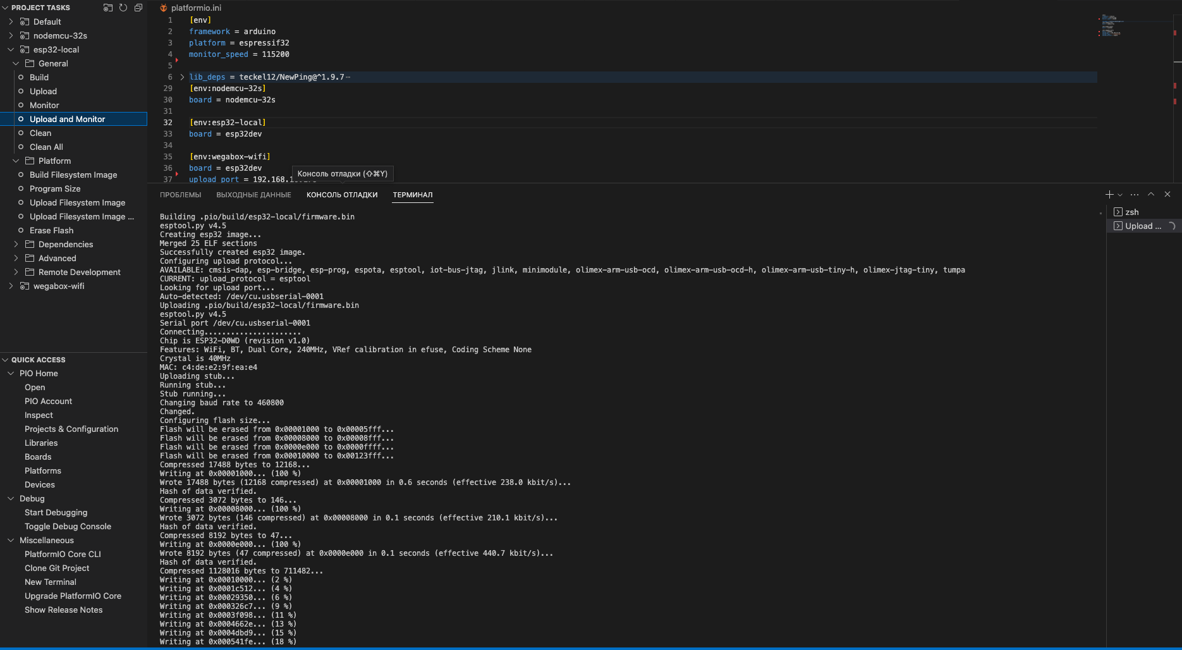
Task: Open the КОНСОЛЬ ОТЛАДКИ tab
Action: (x=342, y=195)
